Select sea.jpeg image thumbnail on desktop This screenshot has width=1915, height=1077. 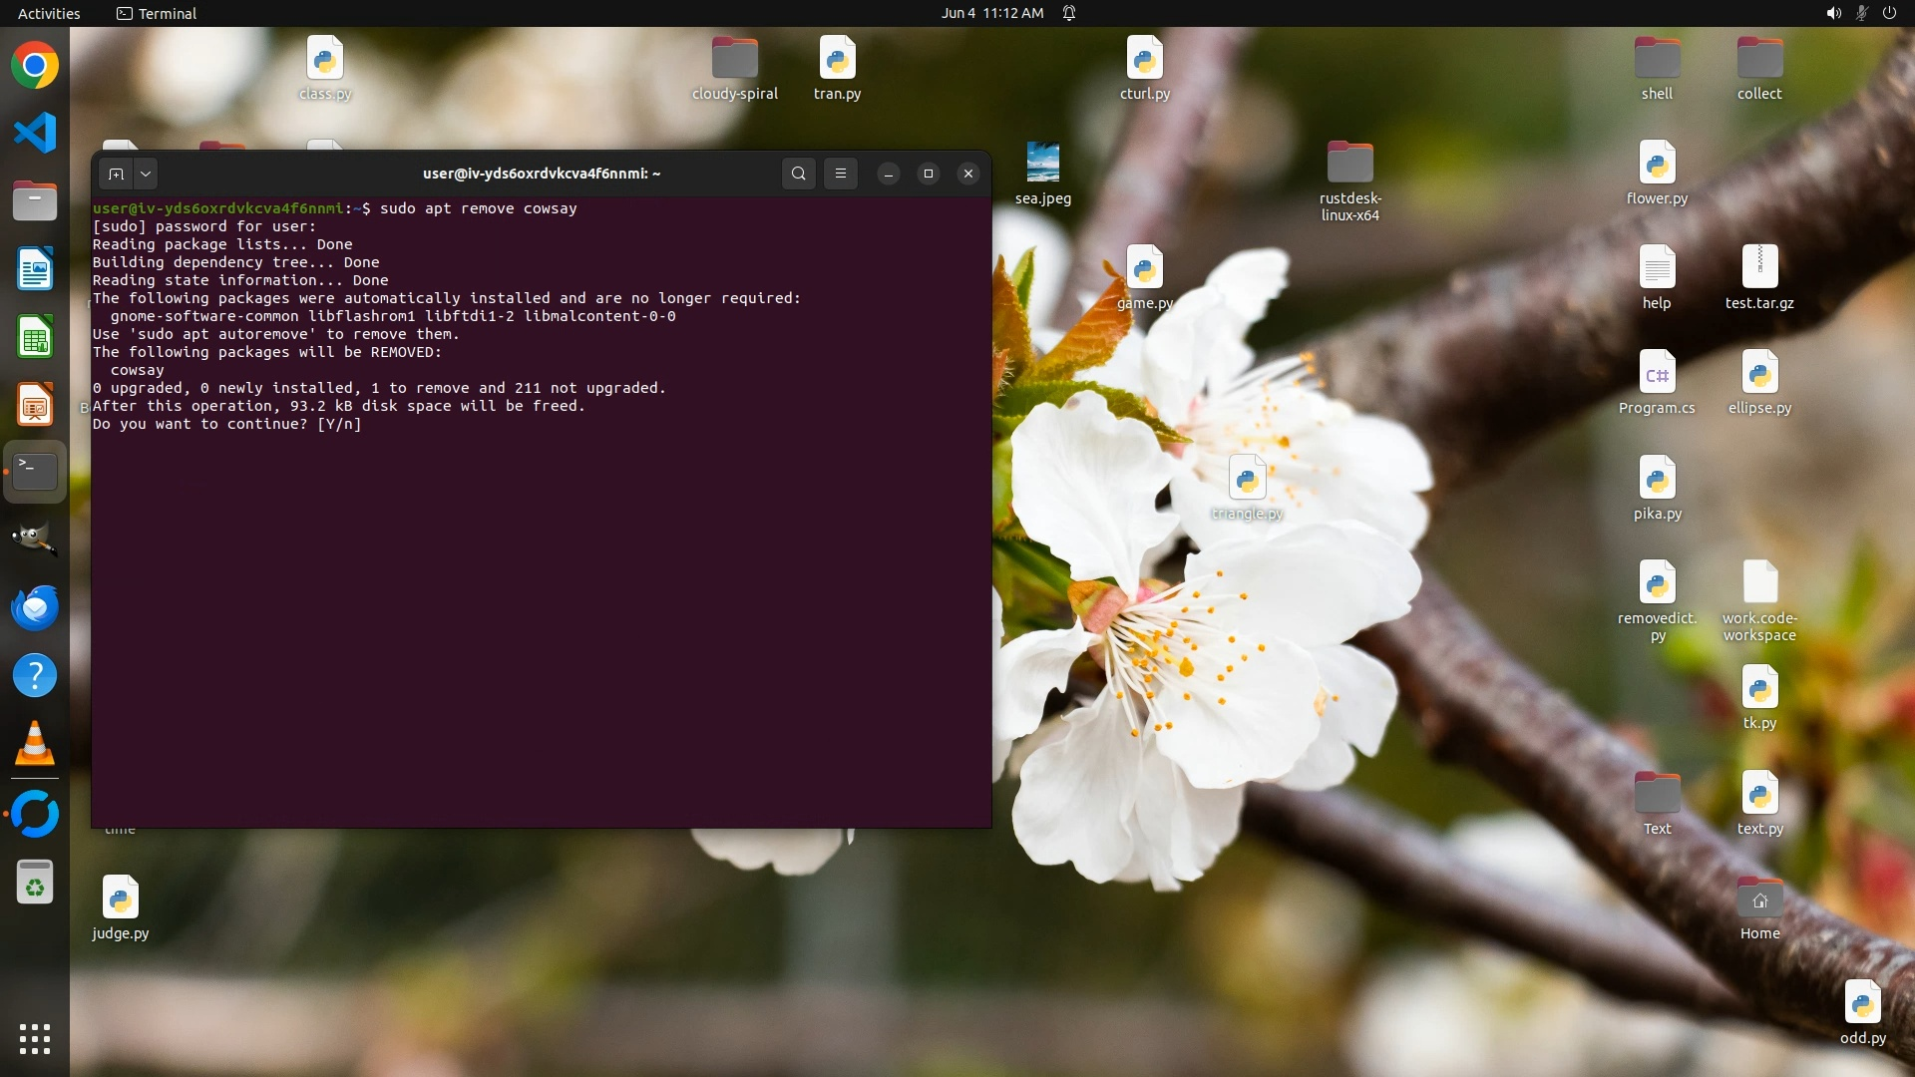(x=1043, y=163)
